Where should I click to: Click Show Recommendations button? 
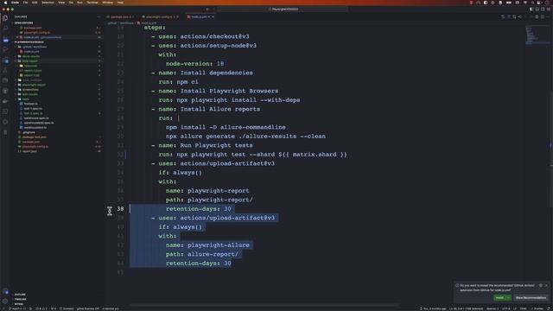pos(531,297)
